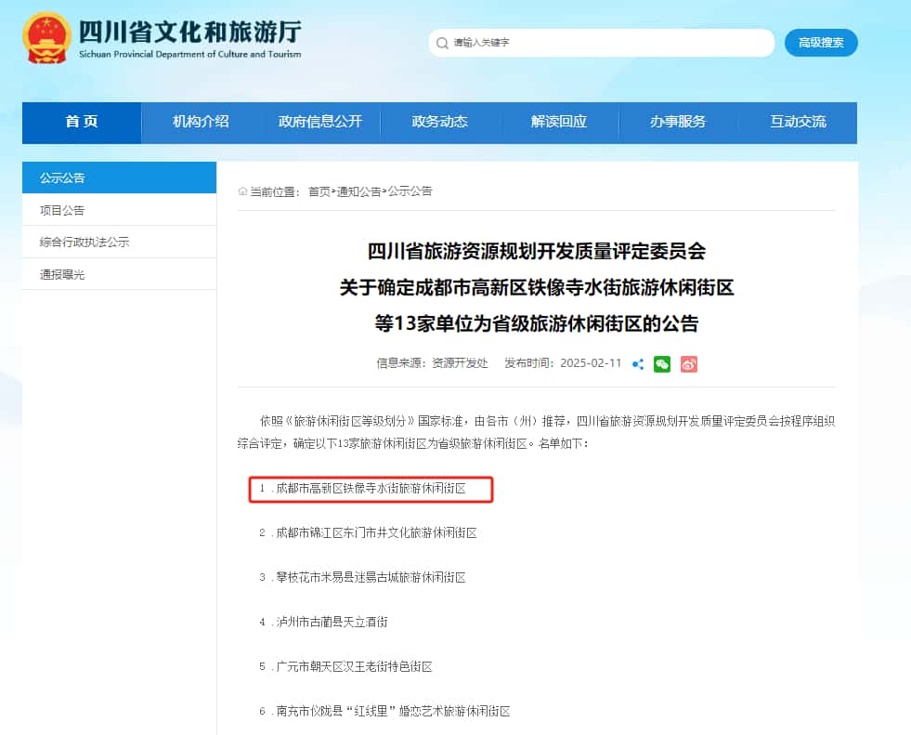
Task: Open 解读回应 navigation item
Action: pos(559,122)
